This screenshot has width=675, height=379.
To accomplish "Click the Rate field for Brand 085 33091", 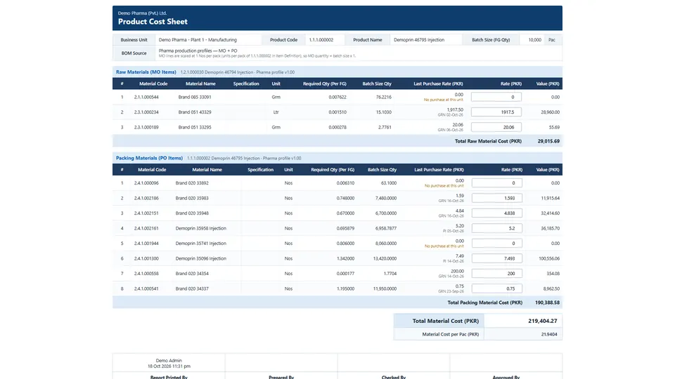I will 496,97.
